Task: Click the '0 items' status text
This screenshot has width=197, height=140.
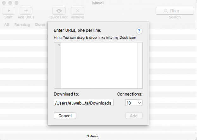Action: [x=93, y=136]
